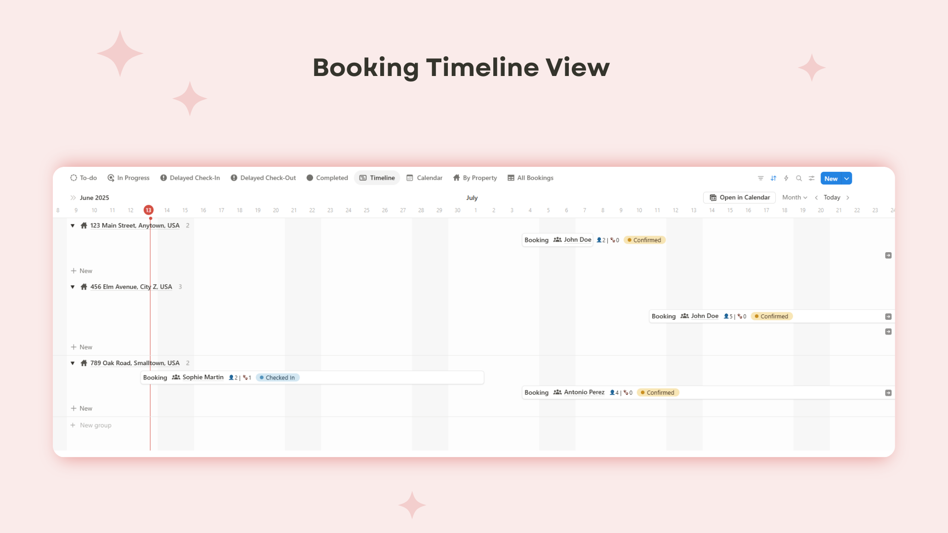Click the Today button
The image size is (948, 533).
click(x=832, y=197)
